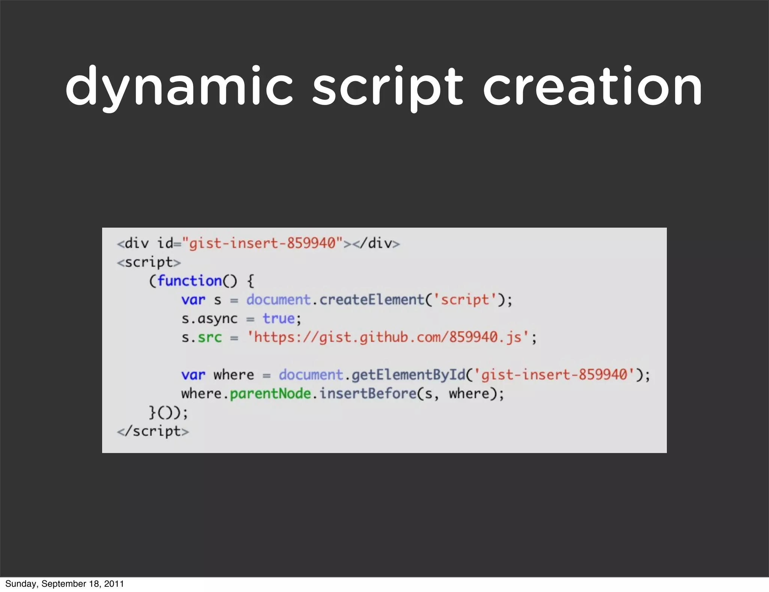Click the code line with div id gist-insert-859940
The width and height of the screenshot is (769, 592).
tap(258, 243)
